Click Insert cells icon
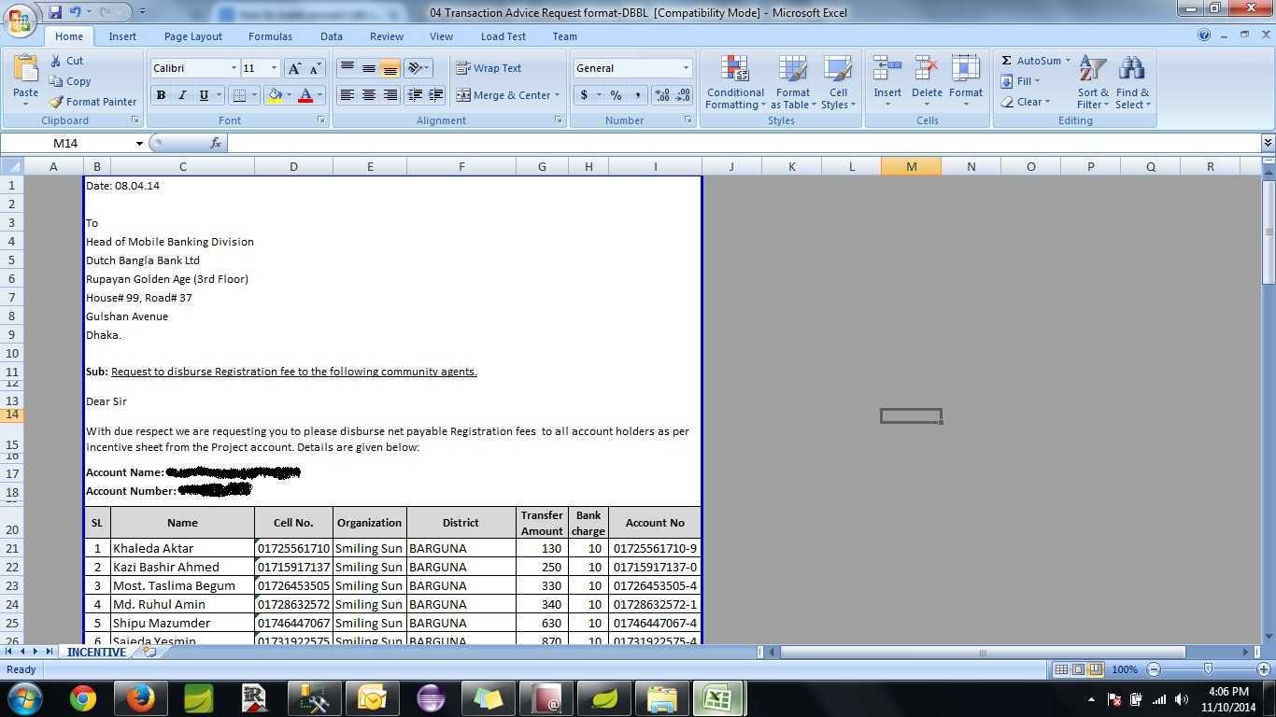This screenshot has width=1276, height=717. [887, 69]
